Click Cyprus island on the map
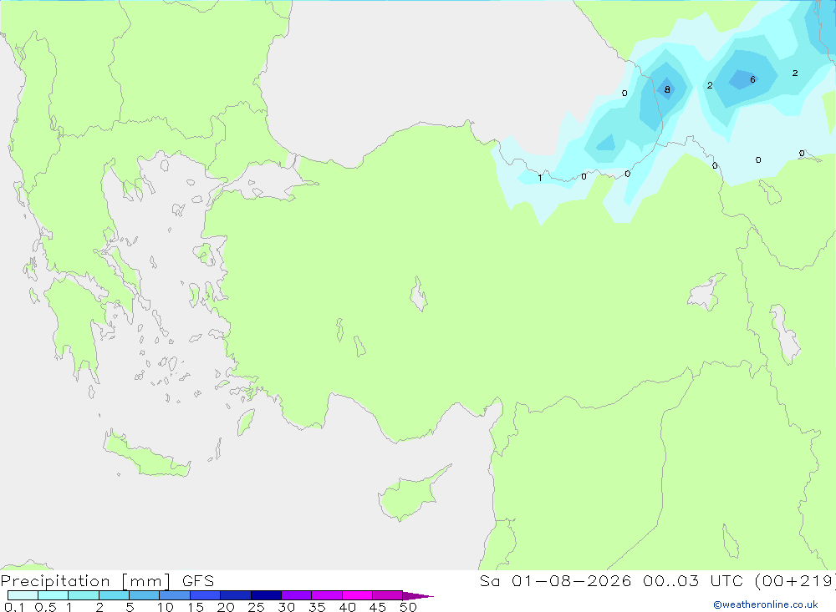836x612 pixels. click(409, 497)
